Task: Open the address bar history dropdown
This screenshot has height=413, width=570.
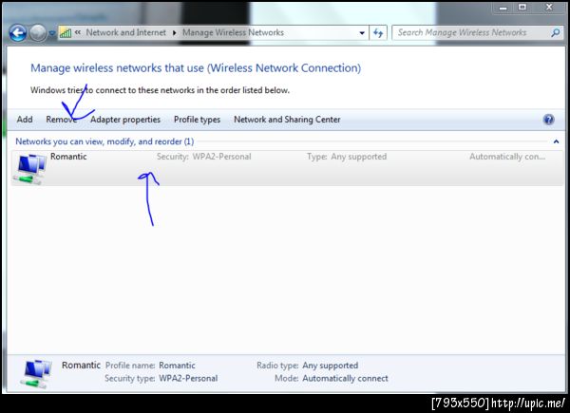Action: point(362,33)
